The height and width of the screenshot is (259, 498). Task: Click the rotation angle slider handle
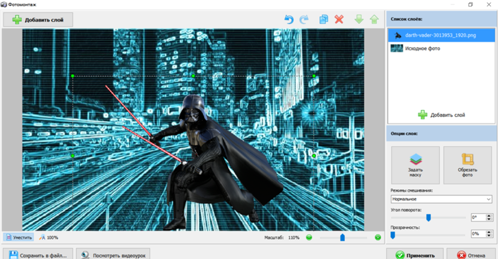(428, 218)
